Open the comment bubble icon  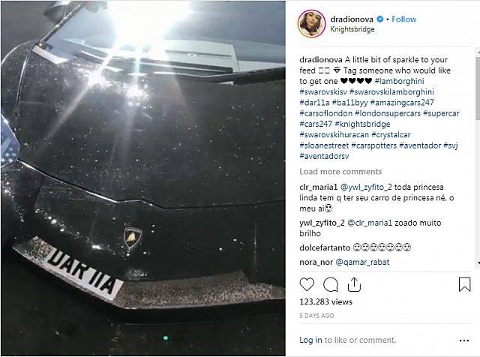[331, 285]
